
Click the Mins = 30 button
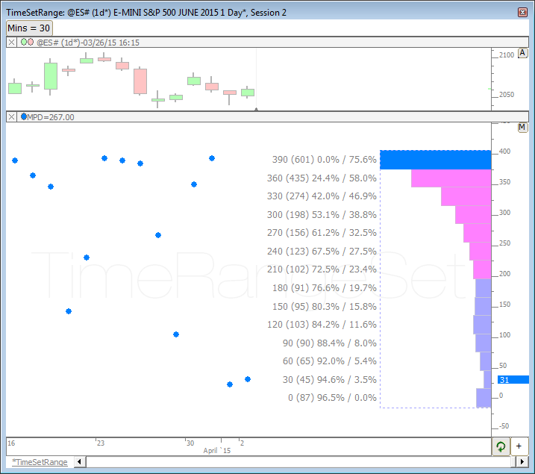29,28
